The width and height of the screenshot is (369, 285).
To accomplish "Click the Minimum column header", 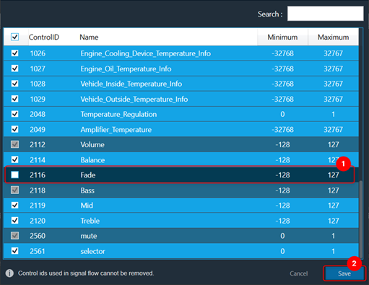I will pos(282,38).
